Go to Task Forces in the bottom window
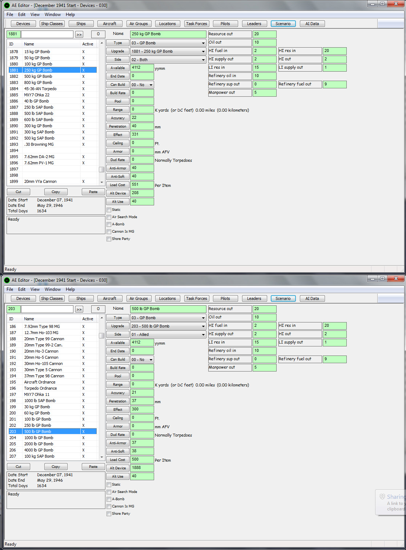 (x=197, y=298)
